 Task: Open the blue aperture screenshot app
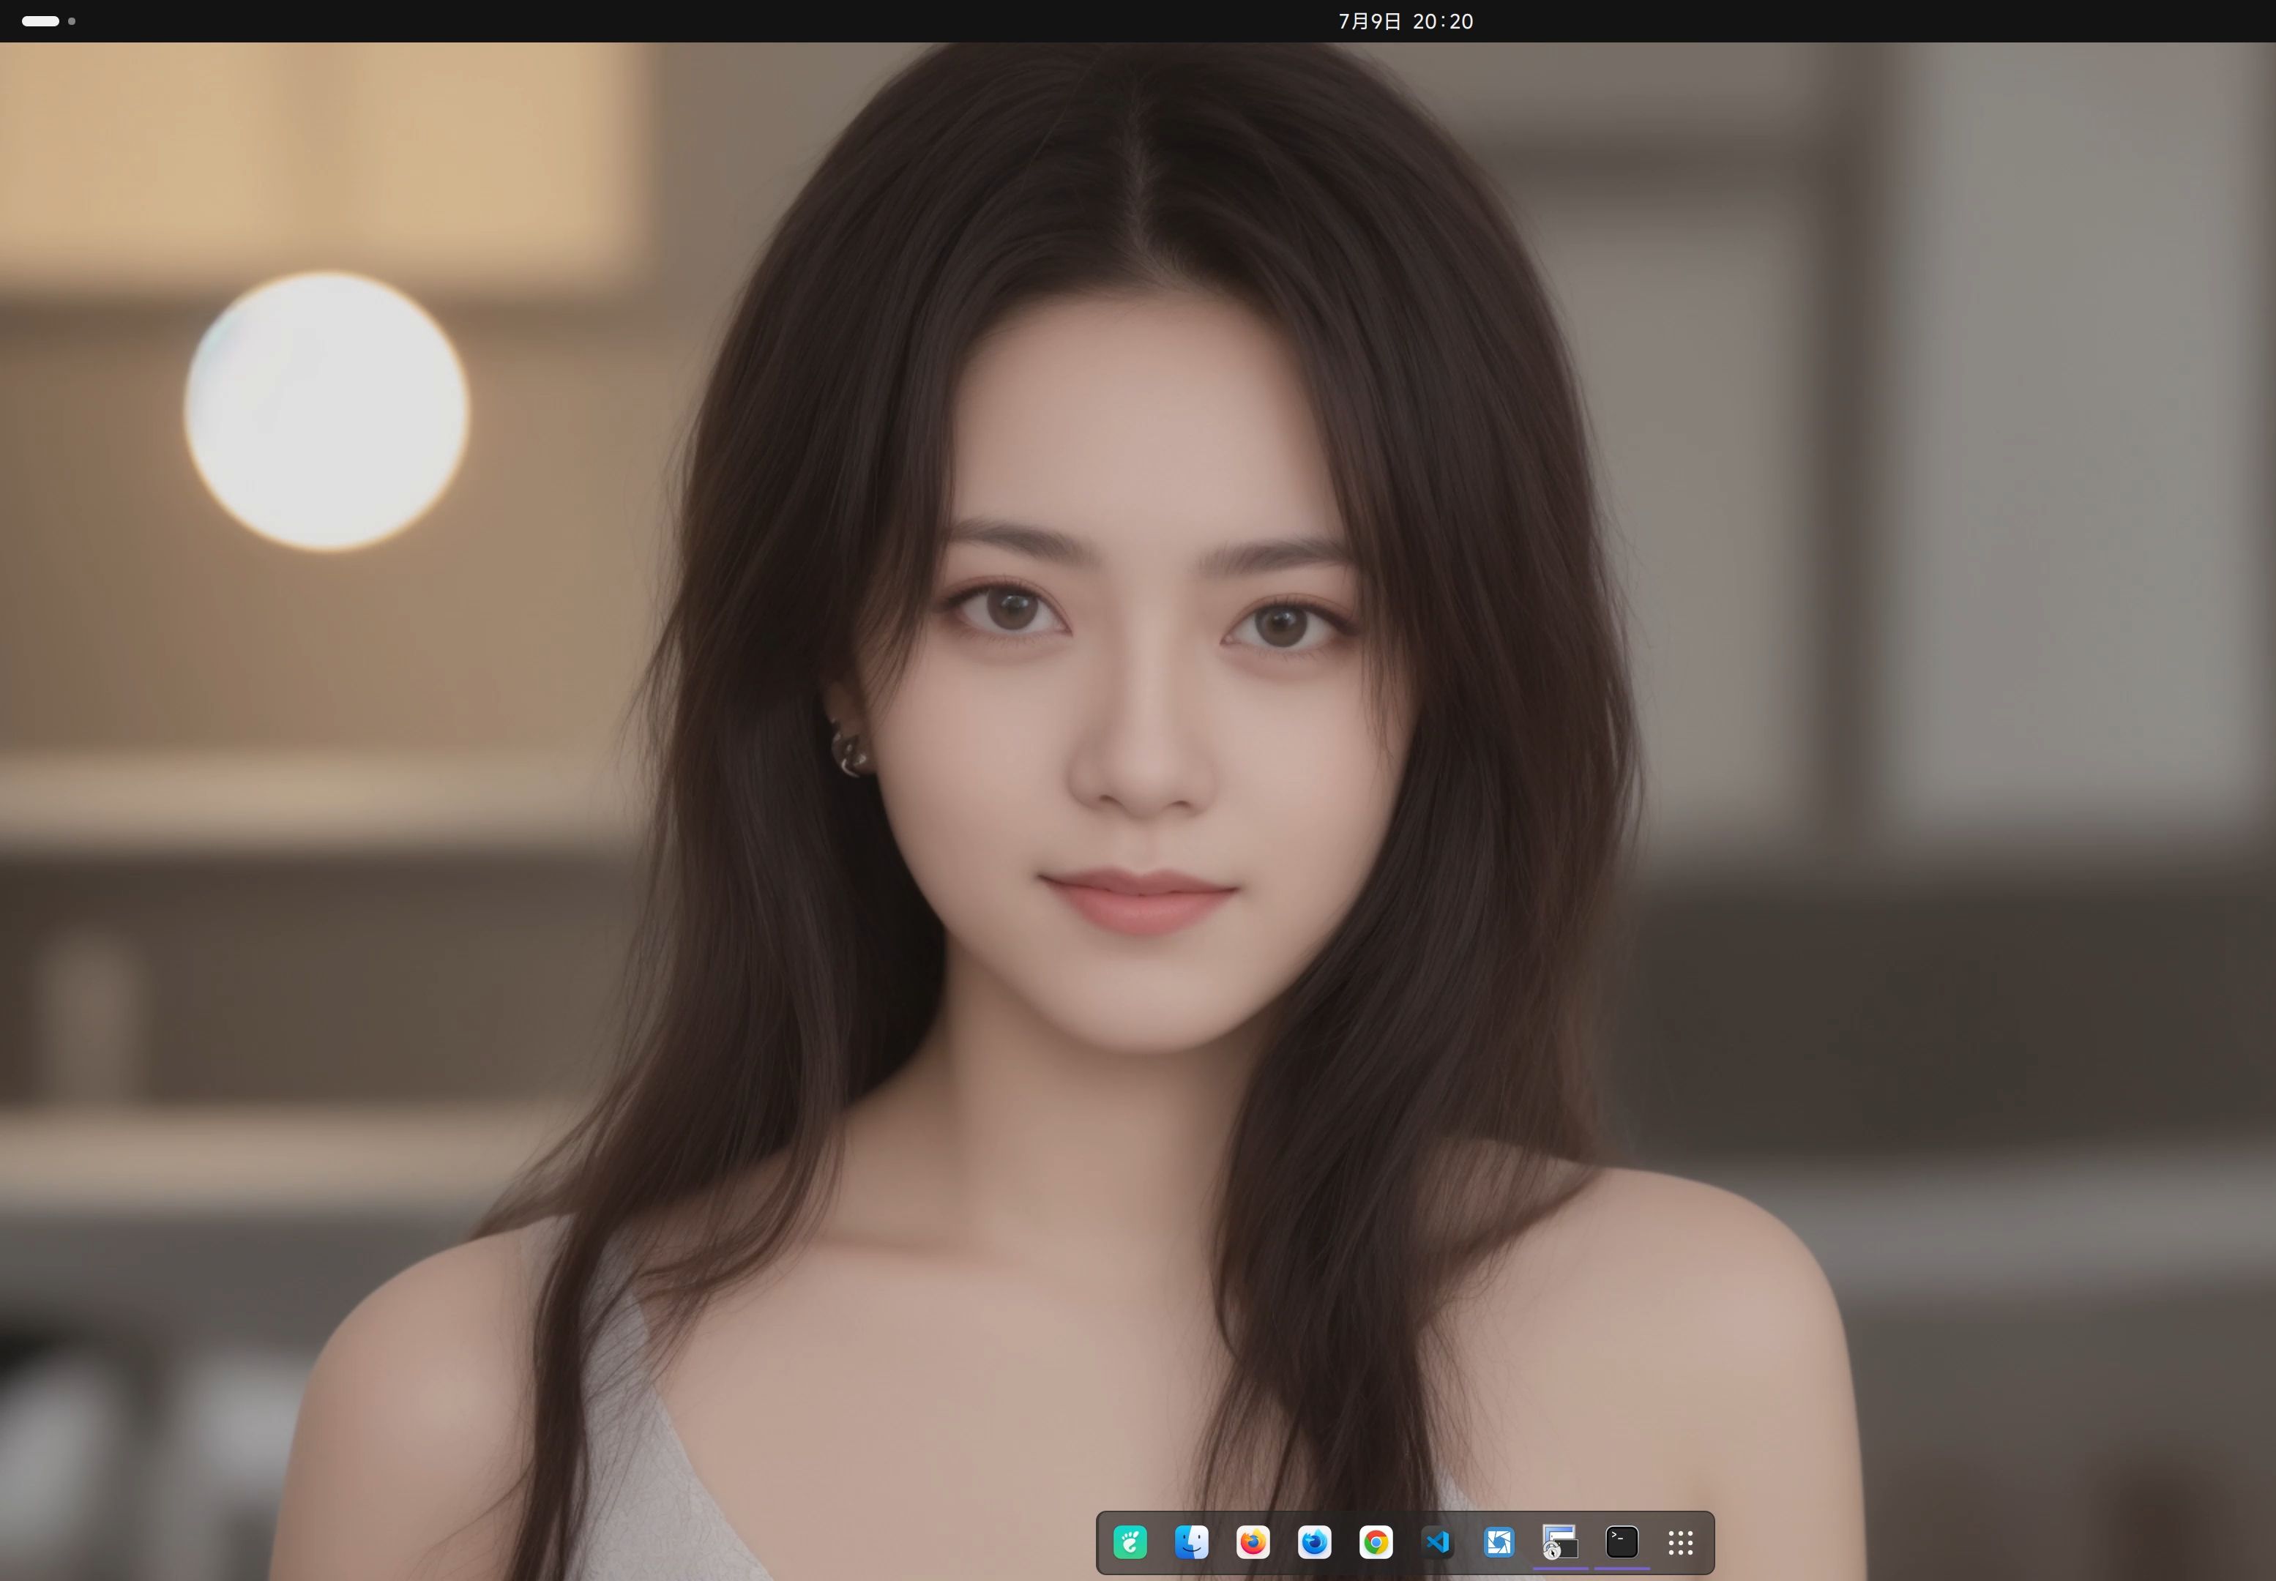point(1498,1542)
